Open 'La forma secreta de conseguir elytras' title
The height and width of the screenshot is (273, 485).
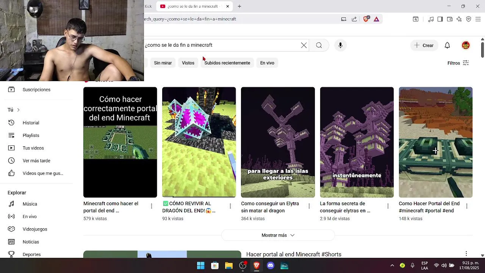pyautogui.click(x=345, y=207)
